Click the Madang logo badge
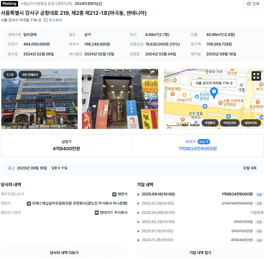The height and width of the screenshot is (259, 264). pyautogui.click(x=9, y=4)
